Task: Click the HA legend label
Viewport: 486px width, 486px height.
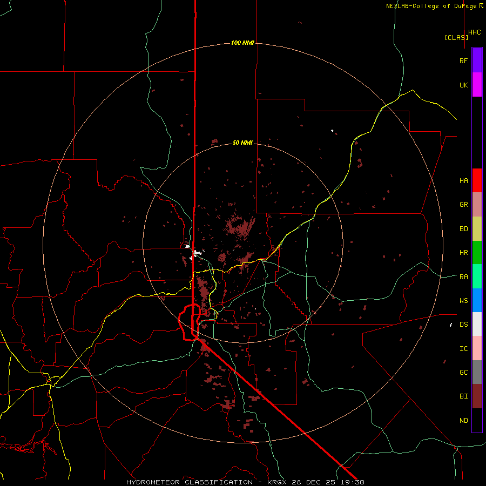Action: click(x=463, y=181)
